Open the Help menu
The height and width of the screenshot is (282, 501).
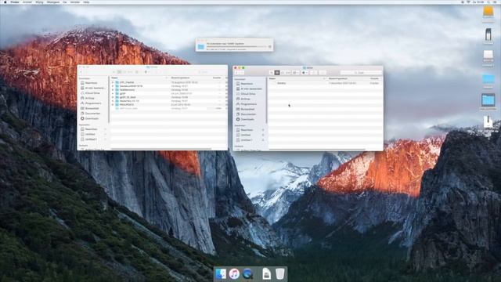(86, 2)
